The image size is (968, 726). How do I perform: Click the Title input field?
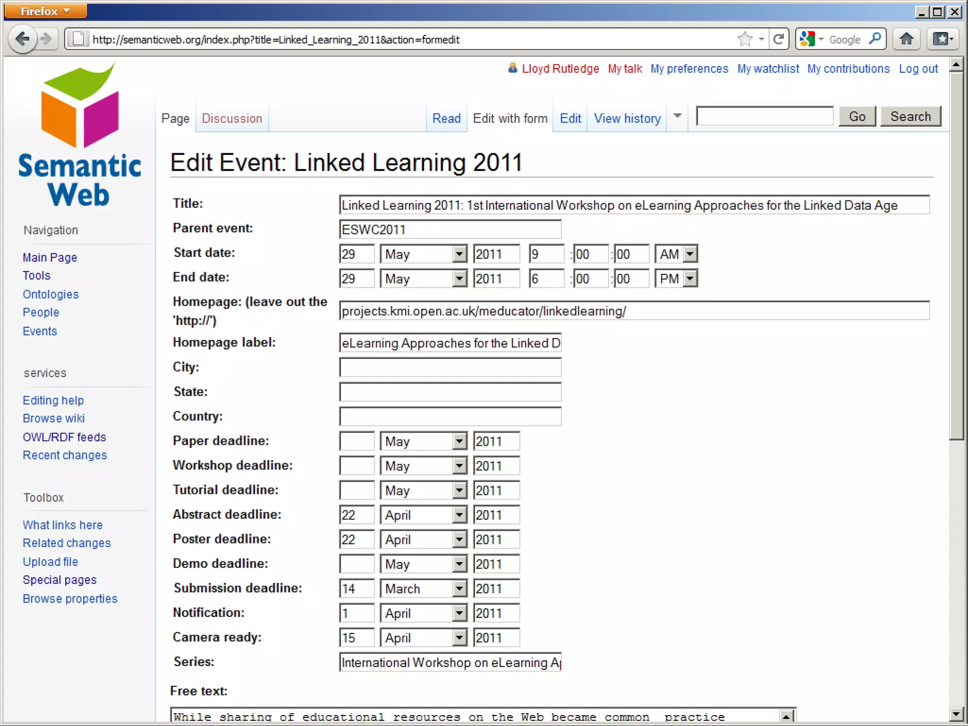coord(634,205)
